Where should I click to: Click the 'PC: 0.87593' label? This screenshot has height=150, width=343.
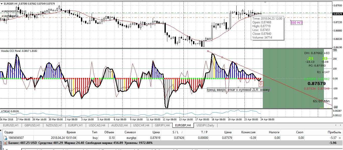click(x=317, y=65)
